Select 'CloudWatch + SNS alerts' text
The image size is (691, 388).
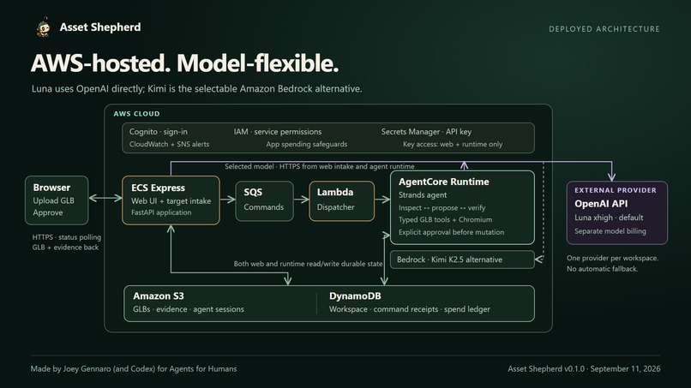(169, 144)
